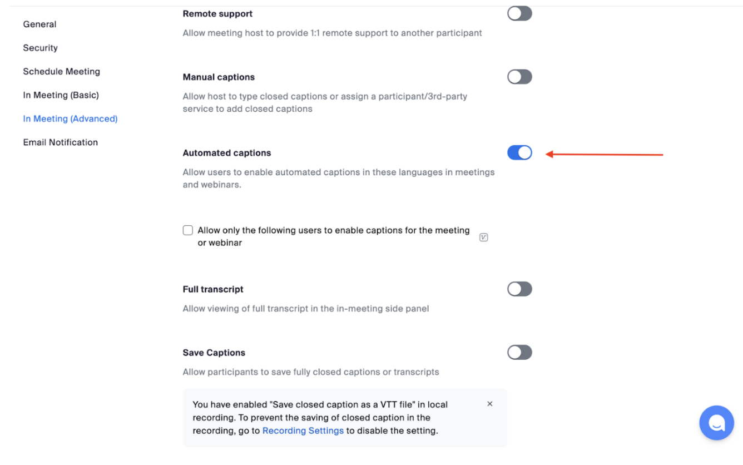743x465 pixels.
Task: Click the "Save Captions" heading text
Action: (214, 353)
